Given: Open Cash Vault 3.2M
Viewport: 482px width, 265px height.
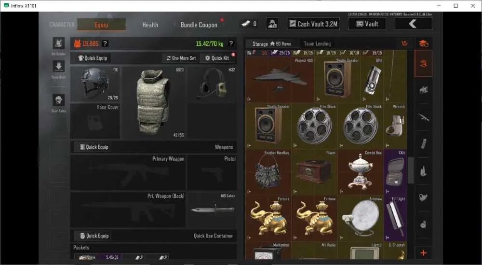Looking at the screenshot, I should (x=314, y=24).
